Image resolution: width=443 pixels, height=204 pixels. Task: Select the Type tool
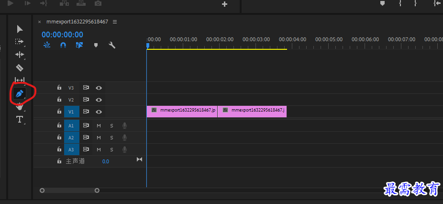[x=20, y=119]
